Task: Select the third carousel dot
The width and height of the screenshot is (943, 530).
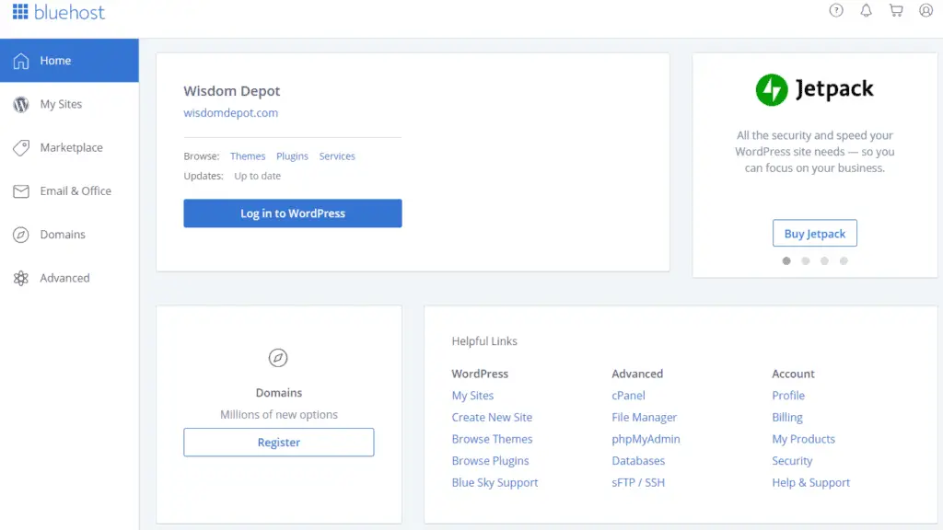Action: point(824,260)
